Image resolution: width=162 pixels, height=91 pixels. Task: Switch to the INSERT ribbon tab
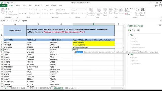click(18, 6)
